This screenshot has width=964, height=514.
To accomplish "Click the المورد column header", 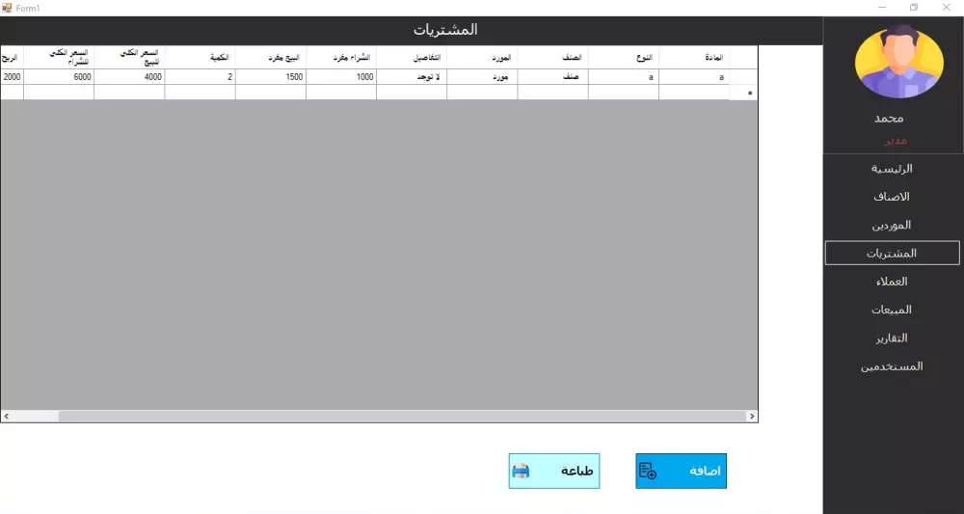I will [x=482, y=57].
